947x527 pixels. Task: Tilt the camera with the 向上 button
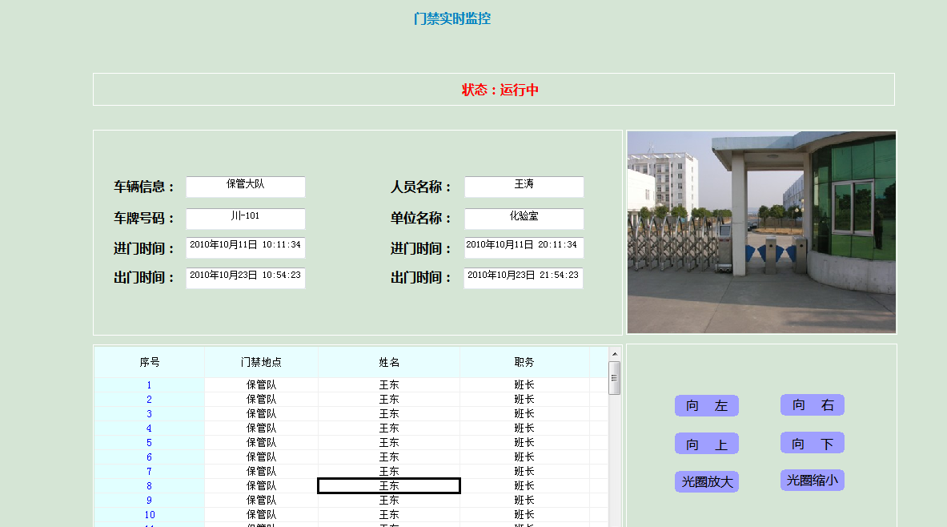point(706,445)
